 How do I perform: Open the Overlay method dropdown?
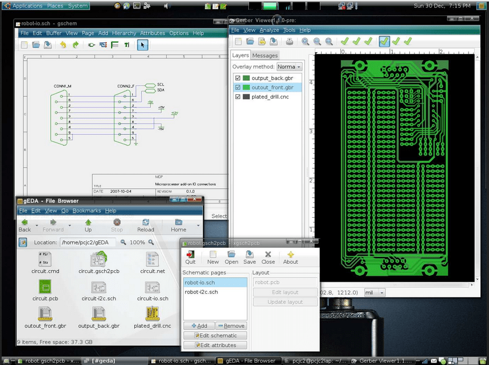pyautogui.click(x=290, y=67)
